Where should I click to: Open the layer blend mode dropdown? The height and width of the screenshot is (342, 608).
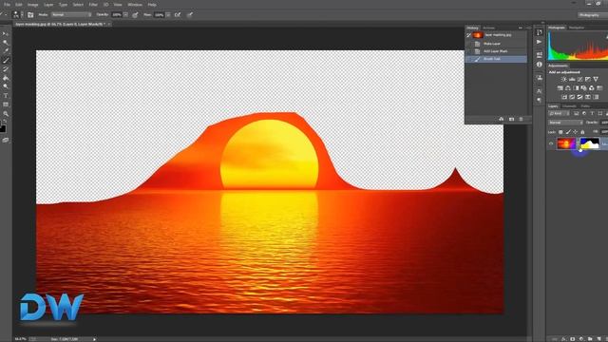[565, 123]
